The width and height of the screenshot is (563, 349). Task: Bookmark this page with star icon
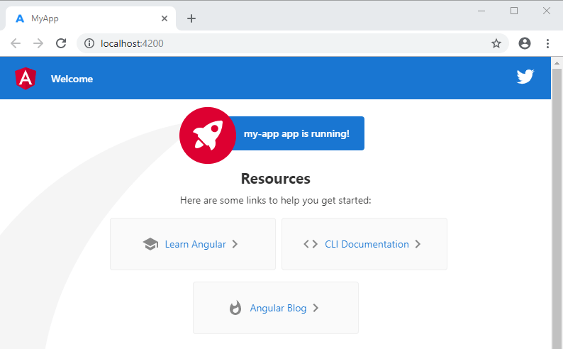pos(496,43)
